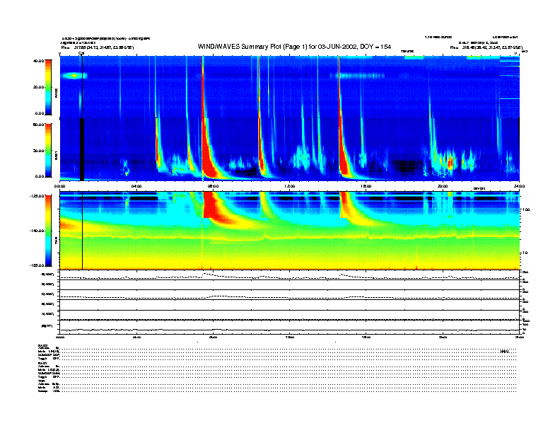
Task: Click the RAD1 color scale bar
Action: (48, 150)
